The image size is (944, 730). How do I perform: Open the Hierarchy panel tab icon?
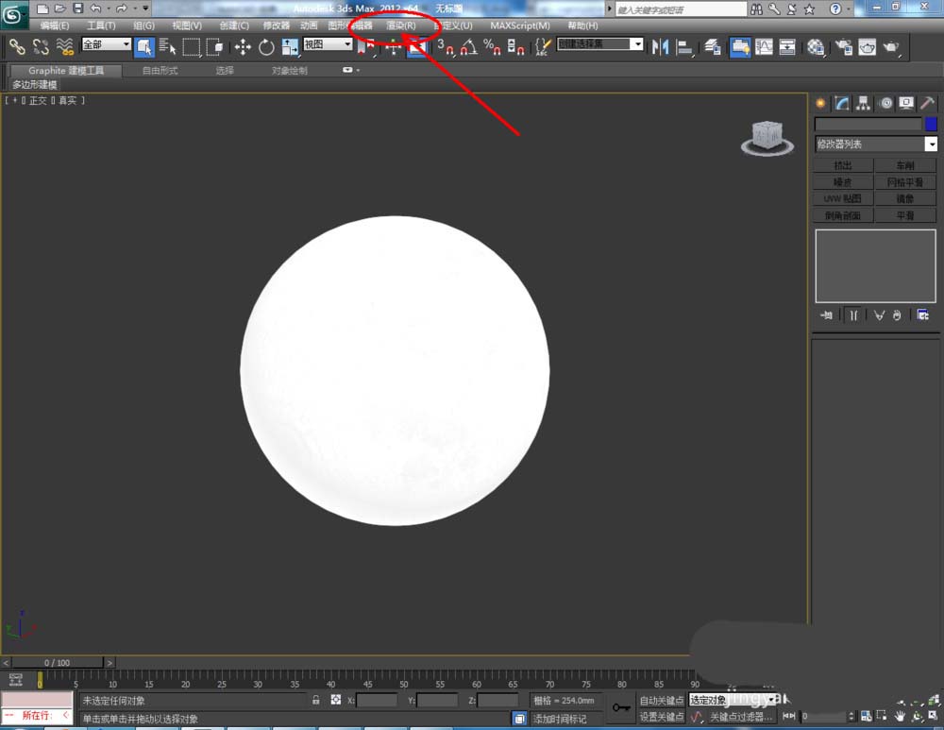tap(864, 103)
